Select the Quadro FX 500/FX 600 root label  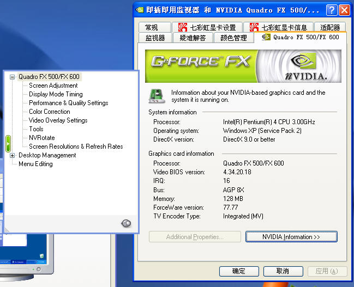point(49,77)
